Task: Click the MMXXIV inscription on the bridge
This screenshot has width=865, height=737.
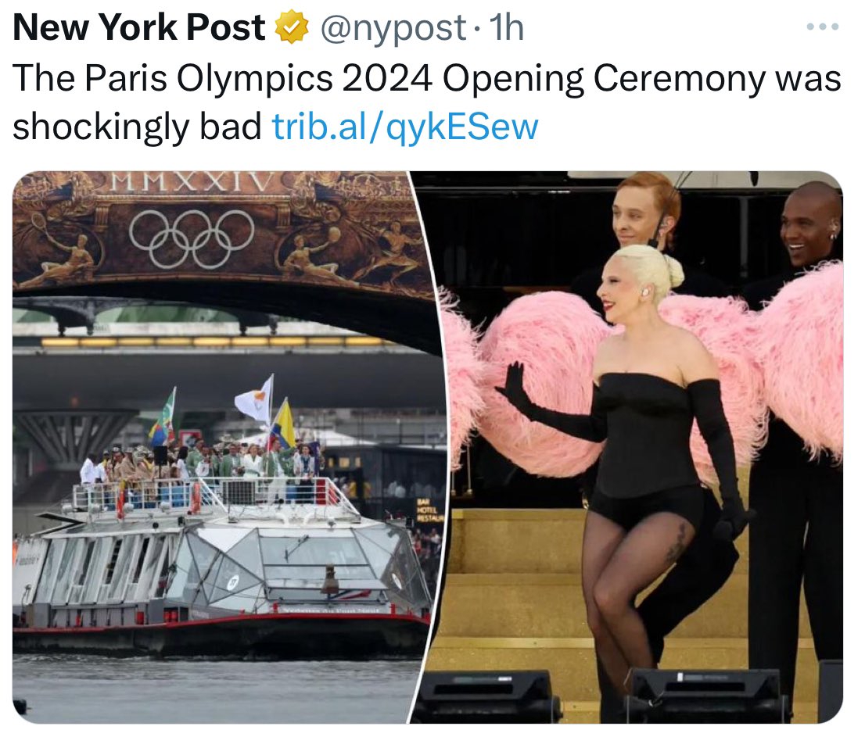Action: coord(192,182)
